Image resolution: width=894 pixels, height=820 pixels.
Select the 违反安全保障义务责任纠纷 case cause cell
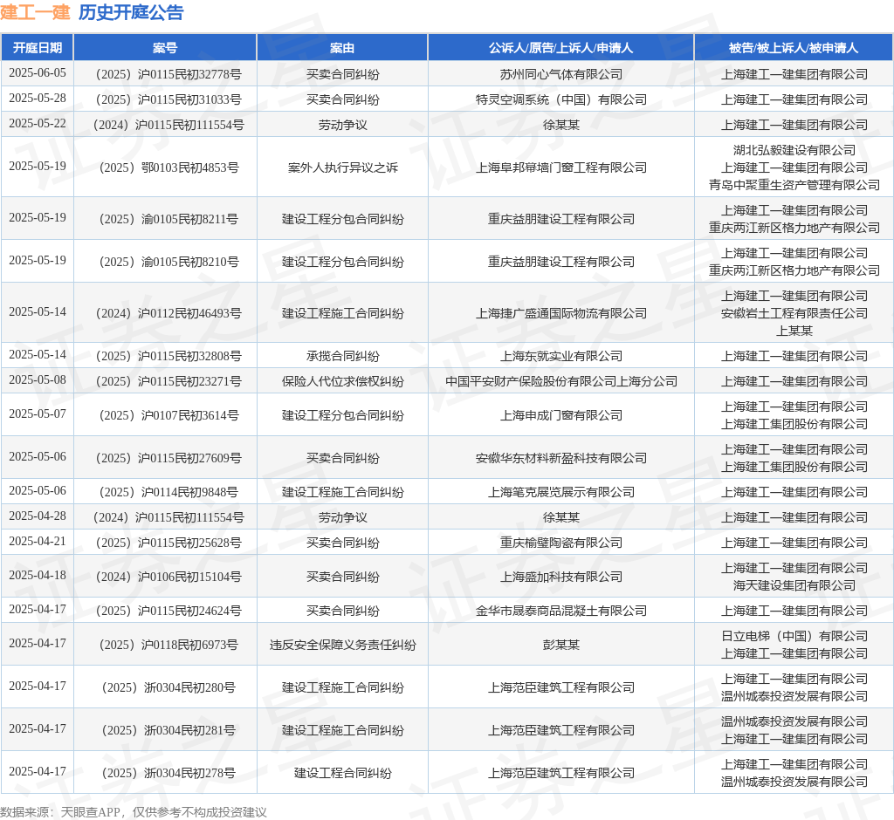pyautogui.click(x=342, y=645)
